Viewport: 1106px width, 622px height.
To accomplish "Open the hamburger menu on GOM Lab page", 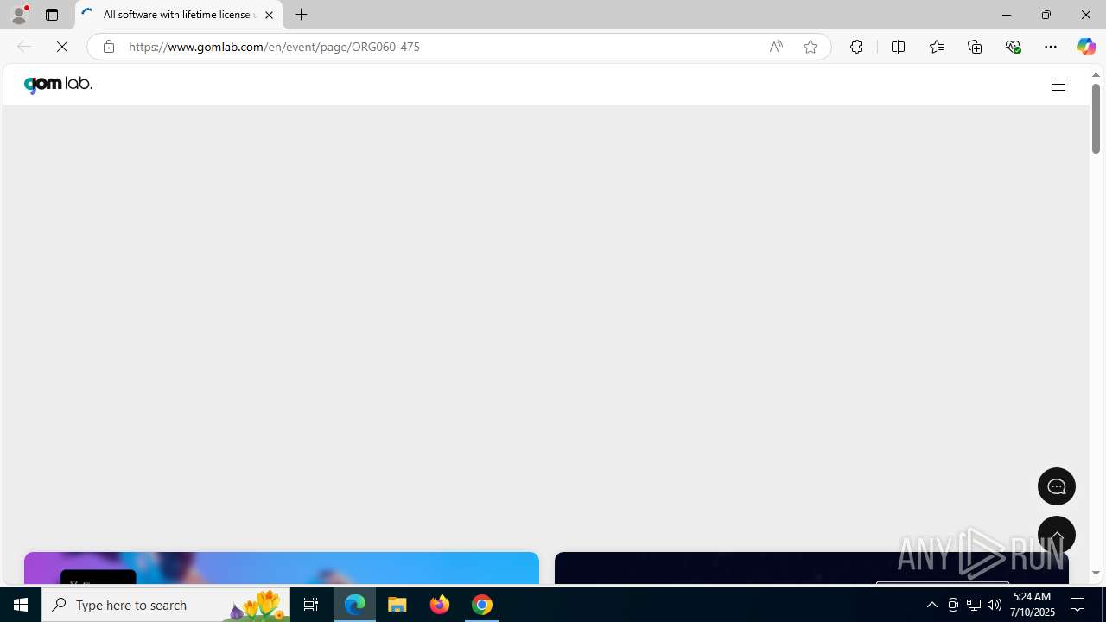I will [x=1058, y=85].
